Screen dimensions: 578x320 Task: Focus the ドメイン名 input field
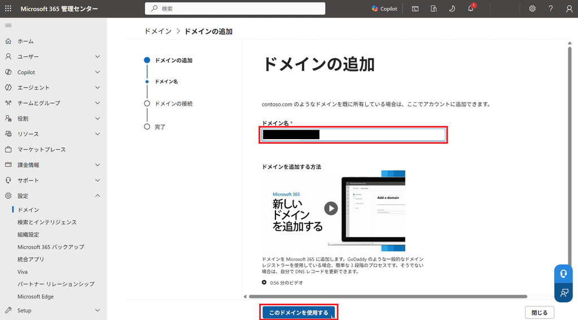353,135
